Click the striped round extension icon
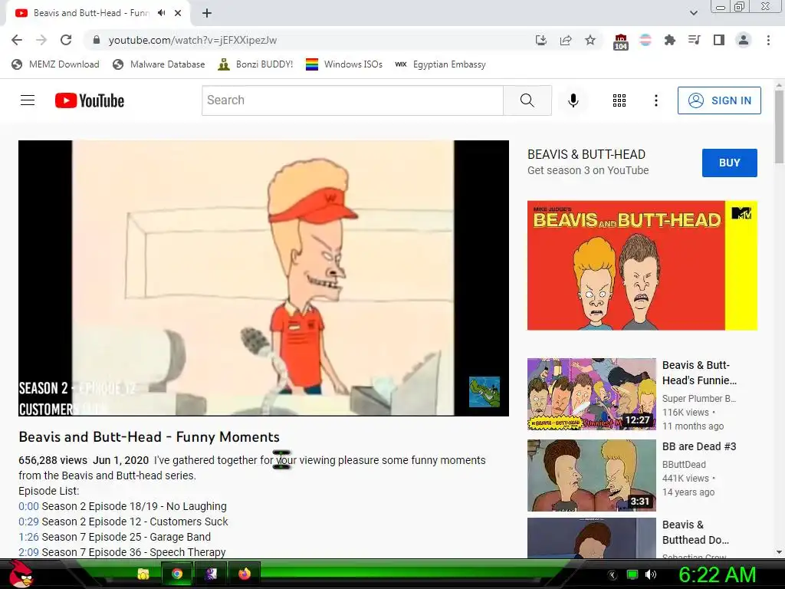This screenshot has height=589, width=785. pyautogui.click(x=645, y=40)
